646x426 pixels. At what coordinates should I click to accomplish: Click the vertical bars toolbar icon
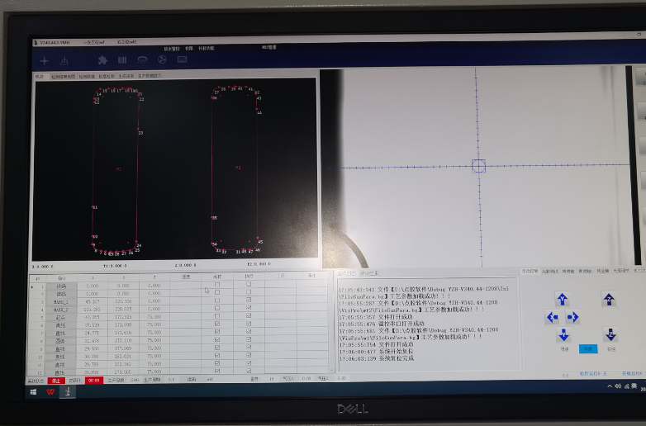click(x=122, y=60)
